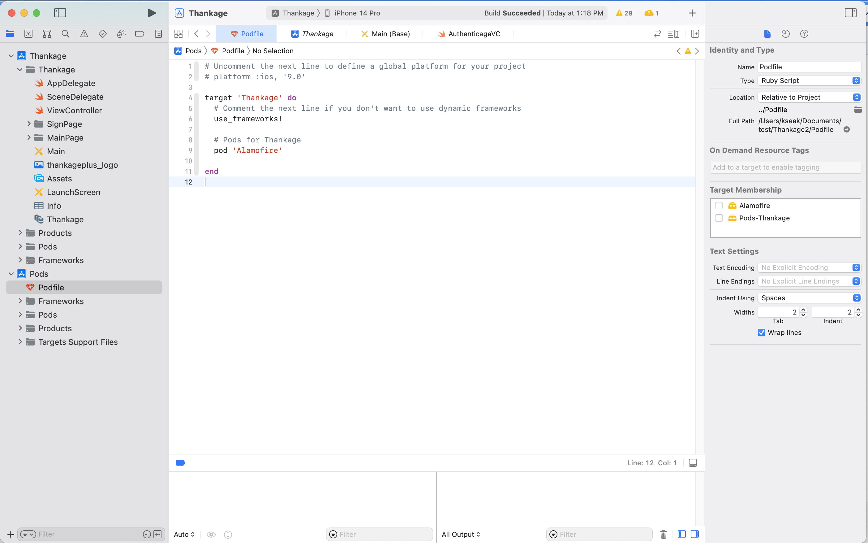Check the Alamofire target membership checkbox
Image resolution: width=868 pixels, height=543 pixels.
[719, 206]
